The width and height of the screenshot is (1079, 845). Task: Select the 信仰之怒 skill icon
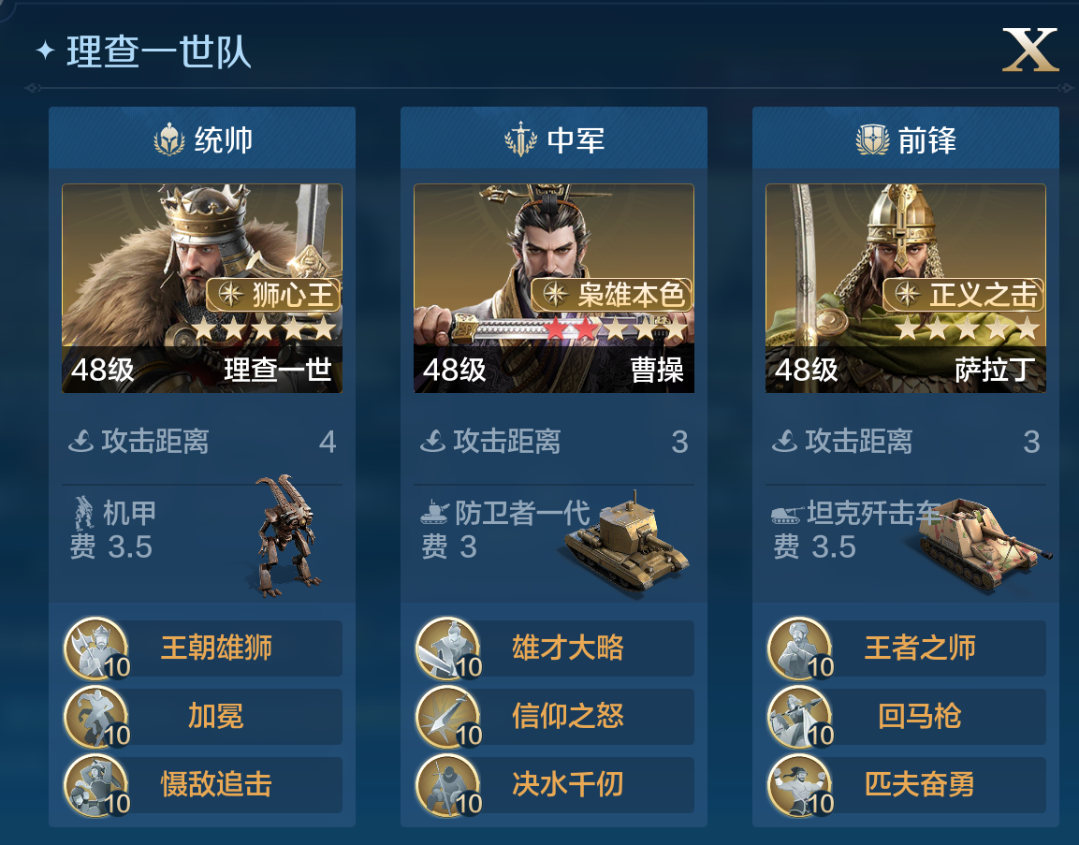(x=448, y=717)
